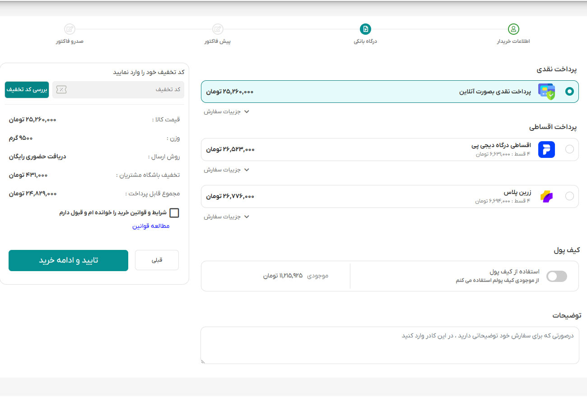Expand order details under cash payment
Image resolution: width=587 pixels, height=406 pixels.
tap(227, 111)
